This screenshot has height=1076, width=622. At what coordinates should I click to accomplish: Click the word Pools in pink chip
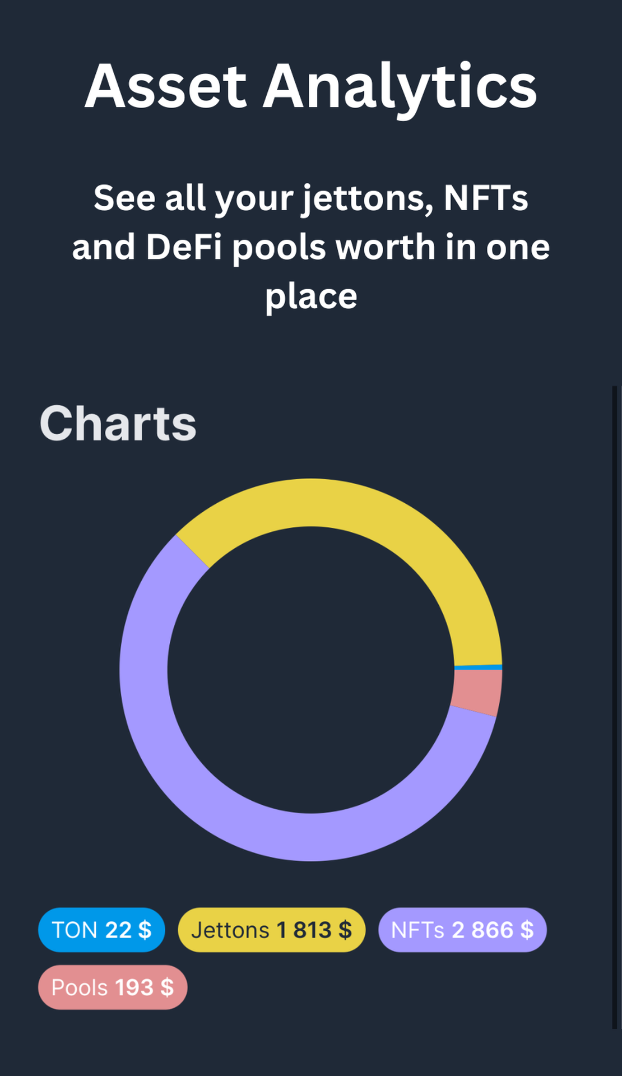pos(81,987)
